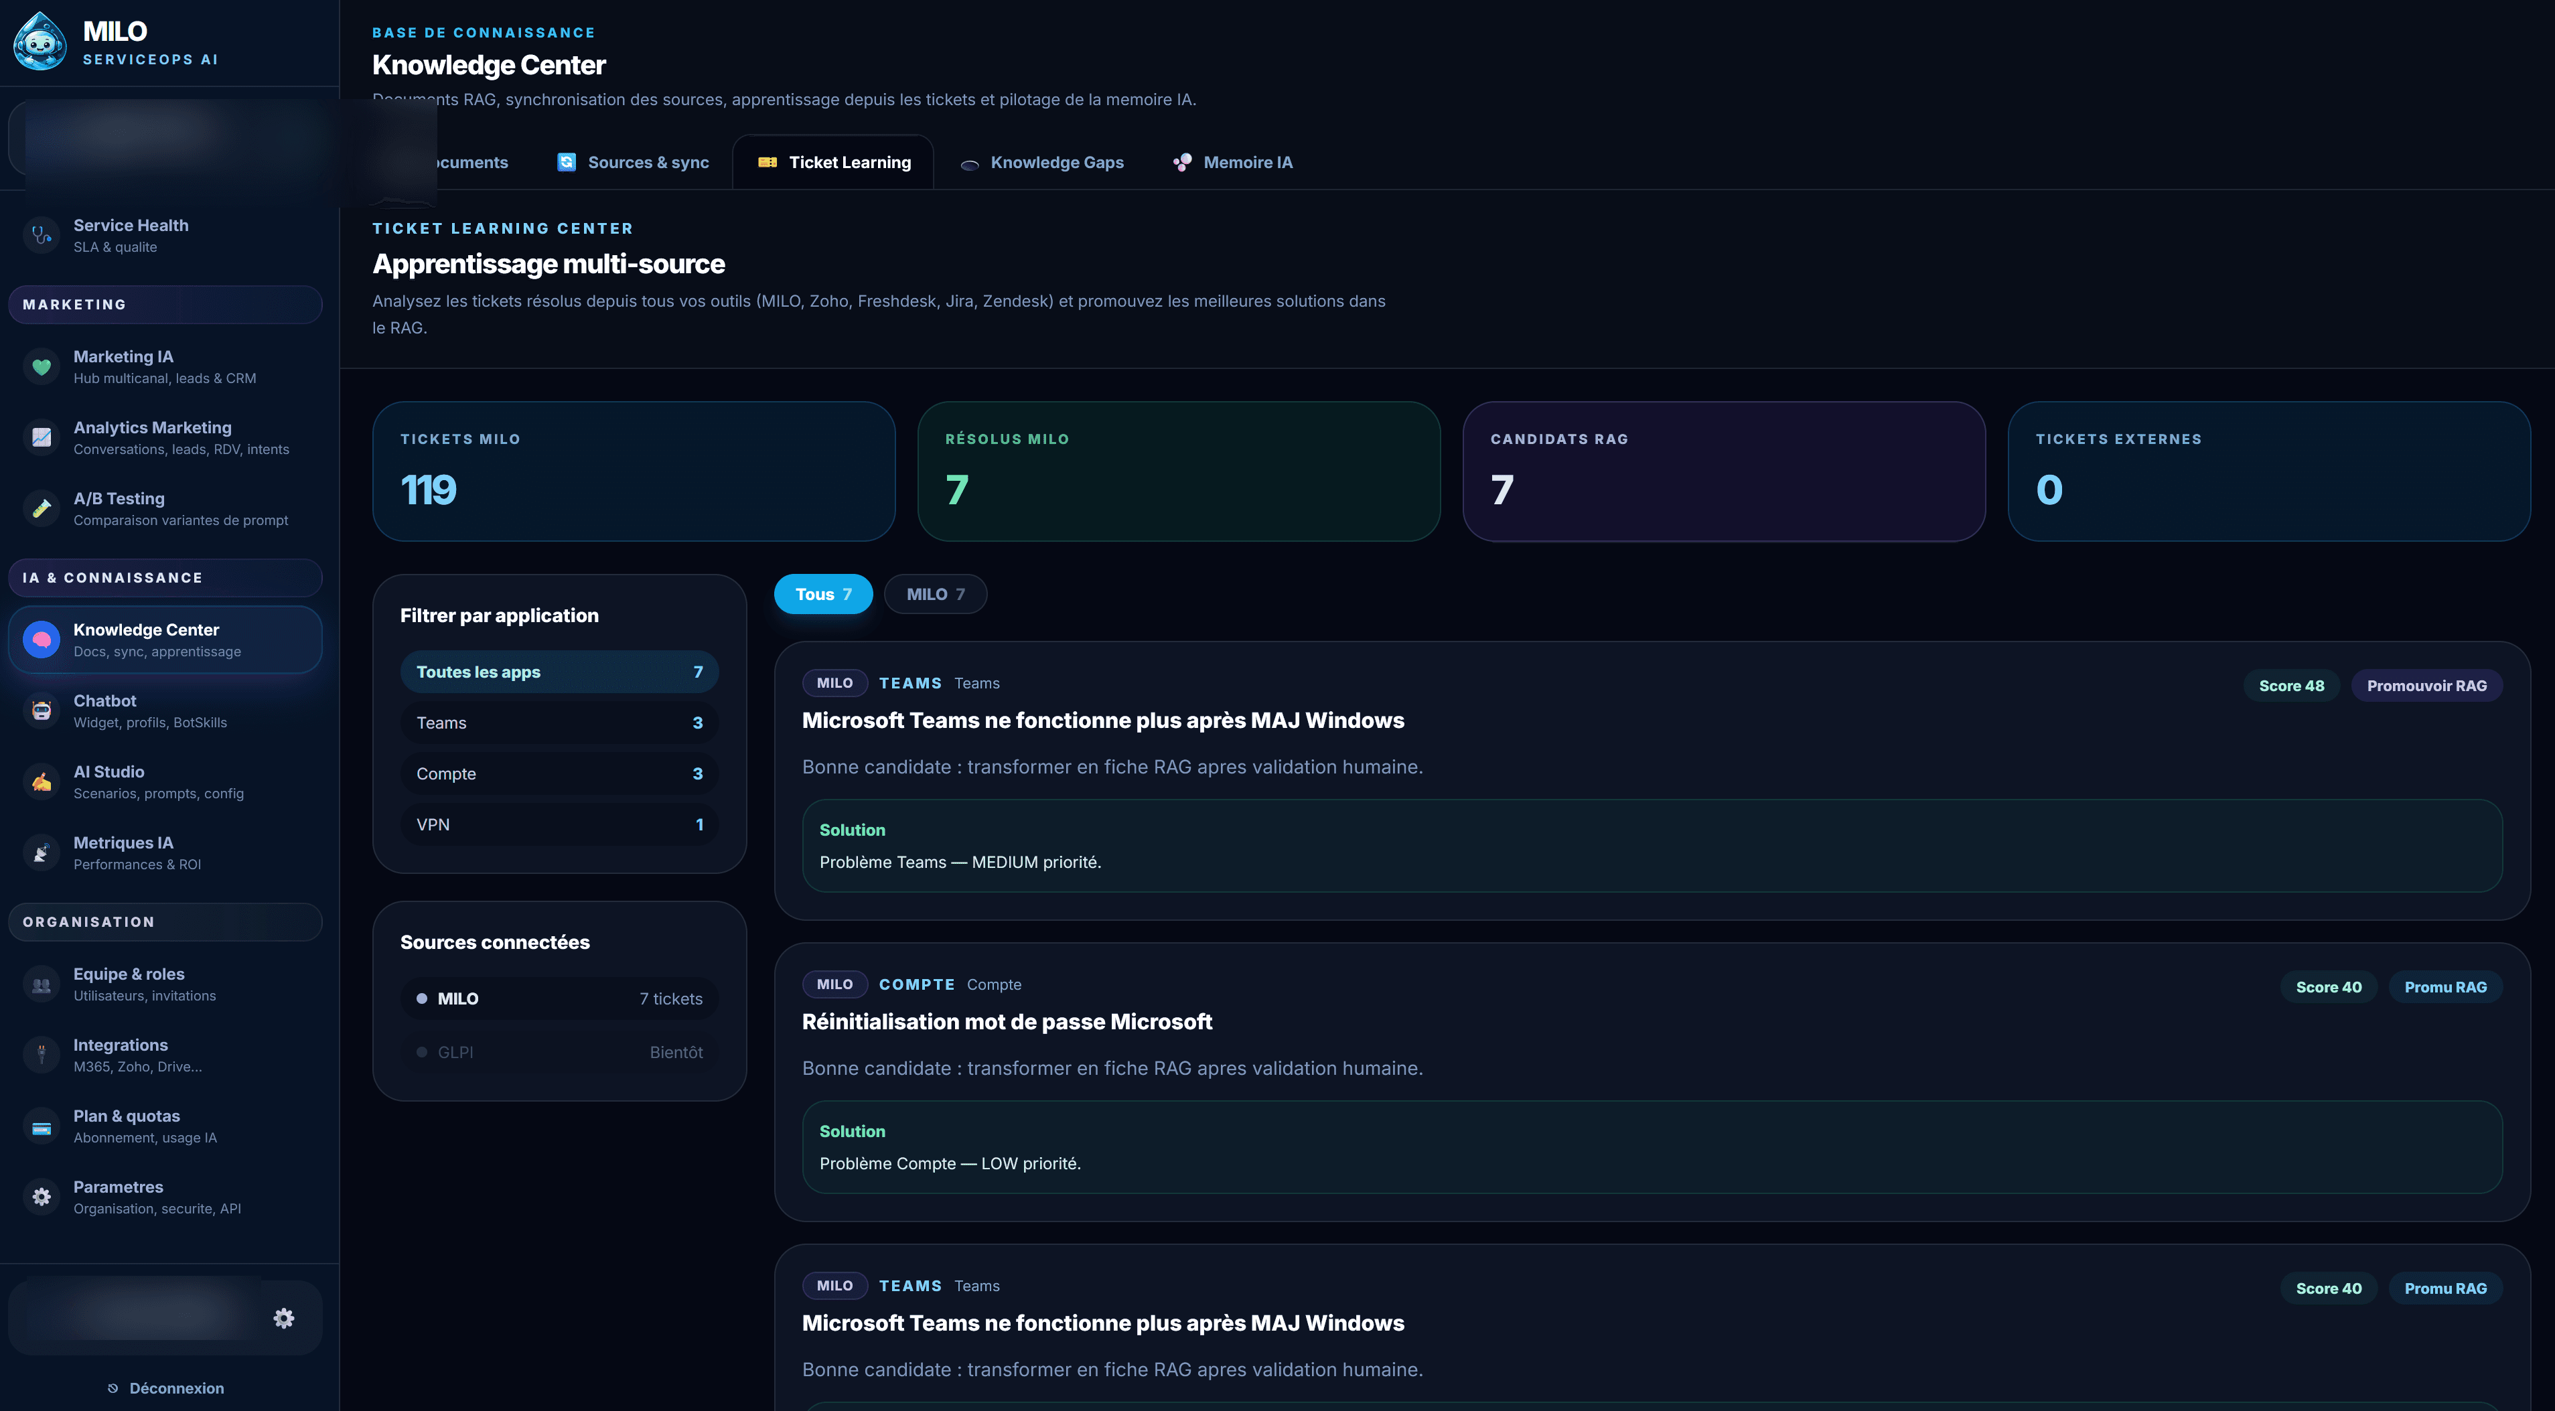The height and width of the screenshot is (1411, 2555).
Task: Collapse the MARKETING section header
Action: [165, 305]
